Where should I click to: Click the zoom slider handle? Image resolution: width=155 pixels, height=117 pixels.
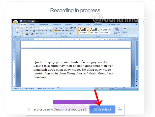point(124,88)
